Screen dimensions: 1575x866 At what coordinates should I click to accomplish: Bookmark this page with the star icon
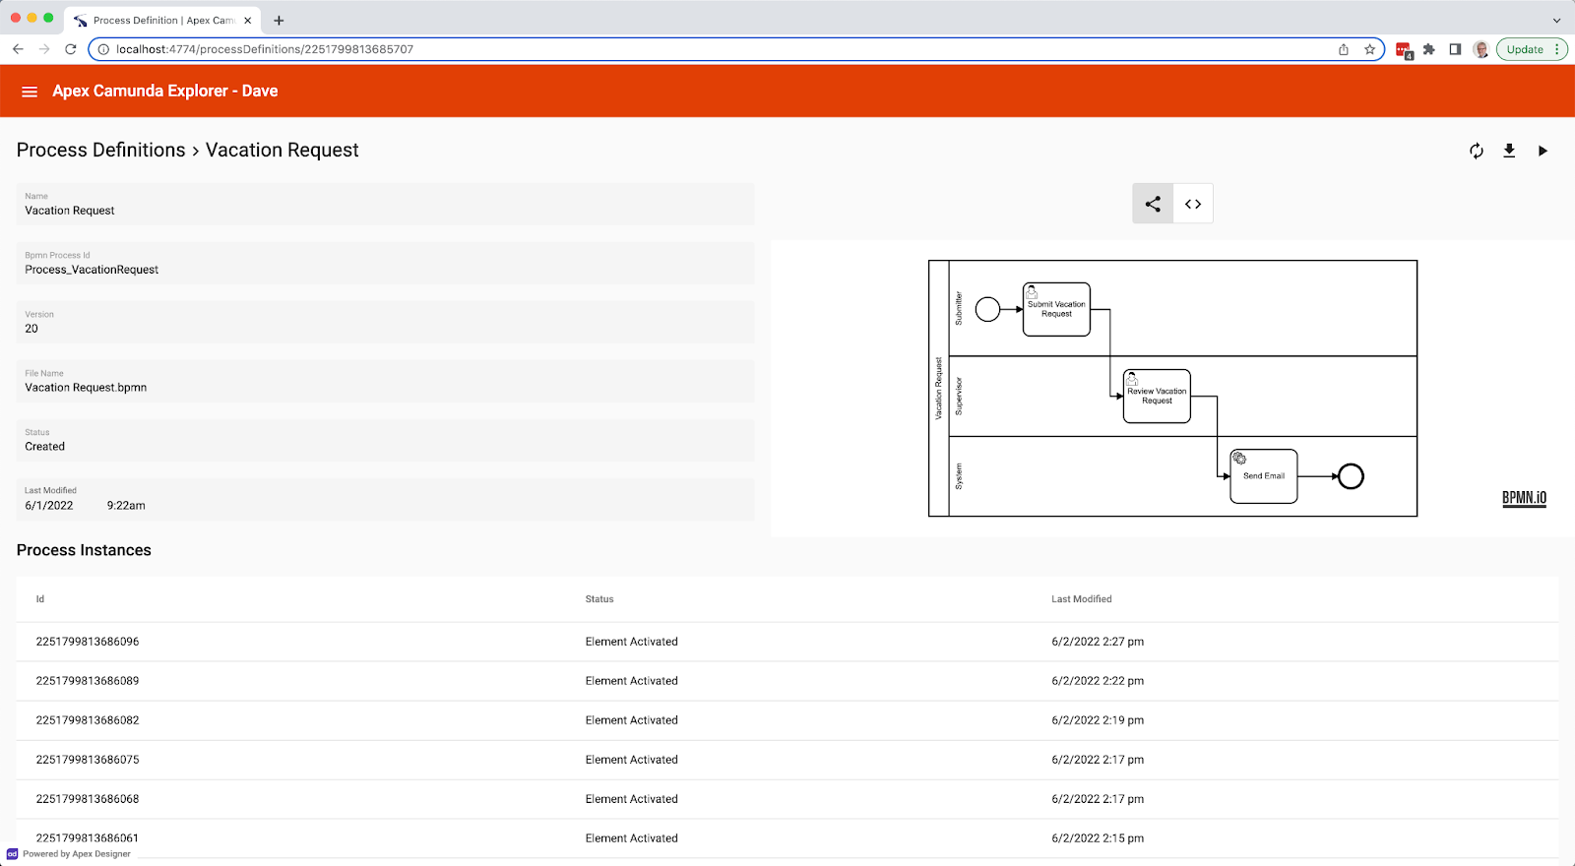point(1369,49)
